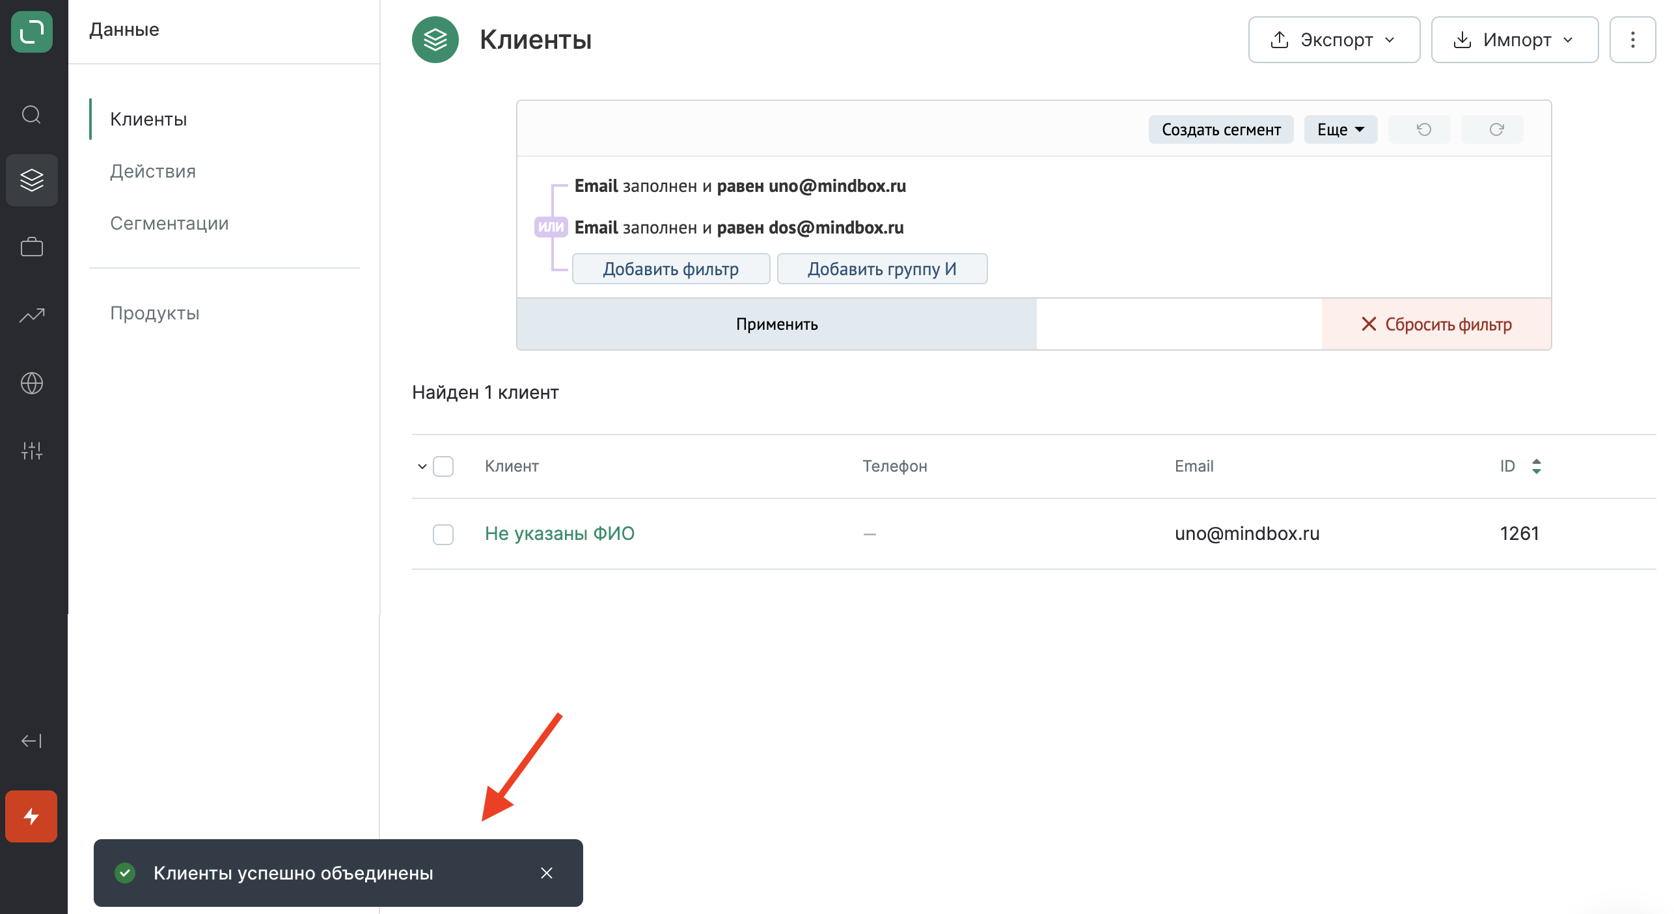This screenshot has width=1674, height=914.
Task: Open the briefcase campaigns icon in sidebar
Action: [32, 247]
